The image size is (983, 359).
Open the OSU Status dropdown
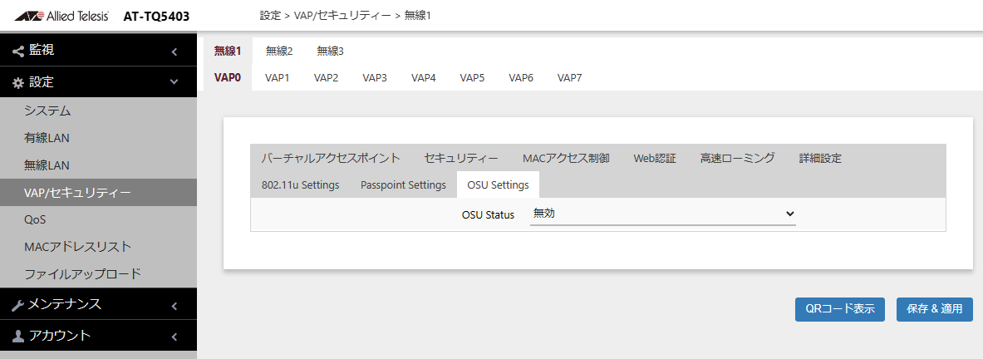pyautogui.click(x=662, y=214)
